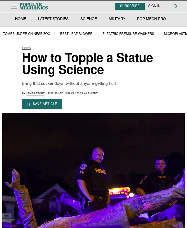This screenshot has height=228, width=187.
Task: Click the Popular Mechanics logo
Action: click(x=34, y=6)
